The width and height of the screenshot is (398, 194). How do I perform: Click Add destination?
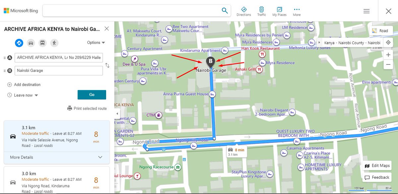pyautogui.click(x=24, y=85)
